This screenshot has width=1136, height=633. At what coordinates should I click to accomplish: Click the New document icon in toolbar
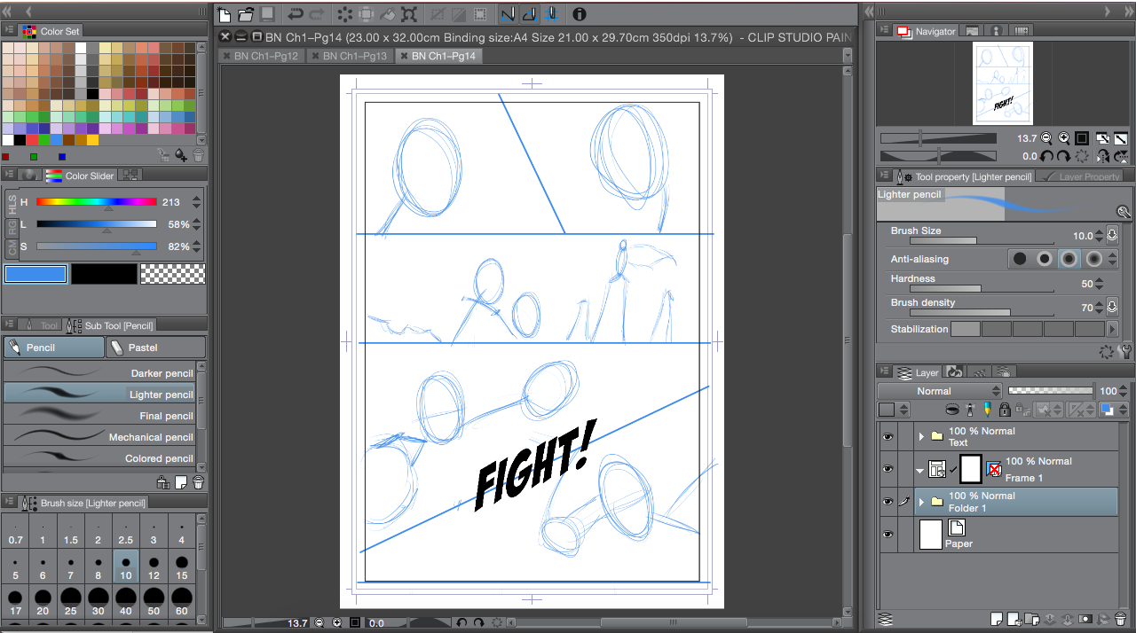(x=225, y=14)
